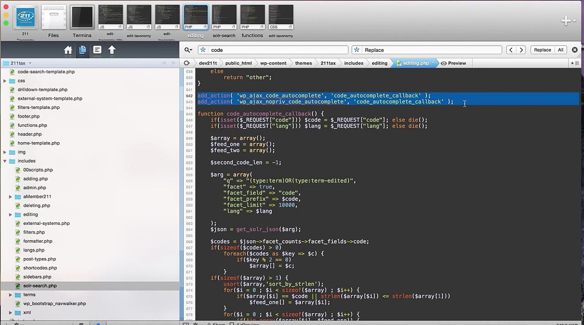Collapse the includes folder

click(x=5, y=161)
